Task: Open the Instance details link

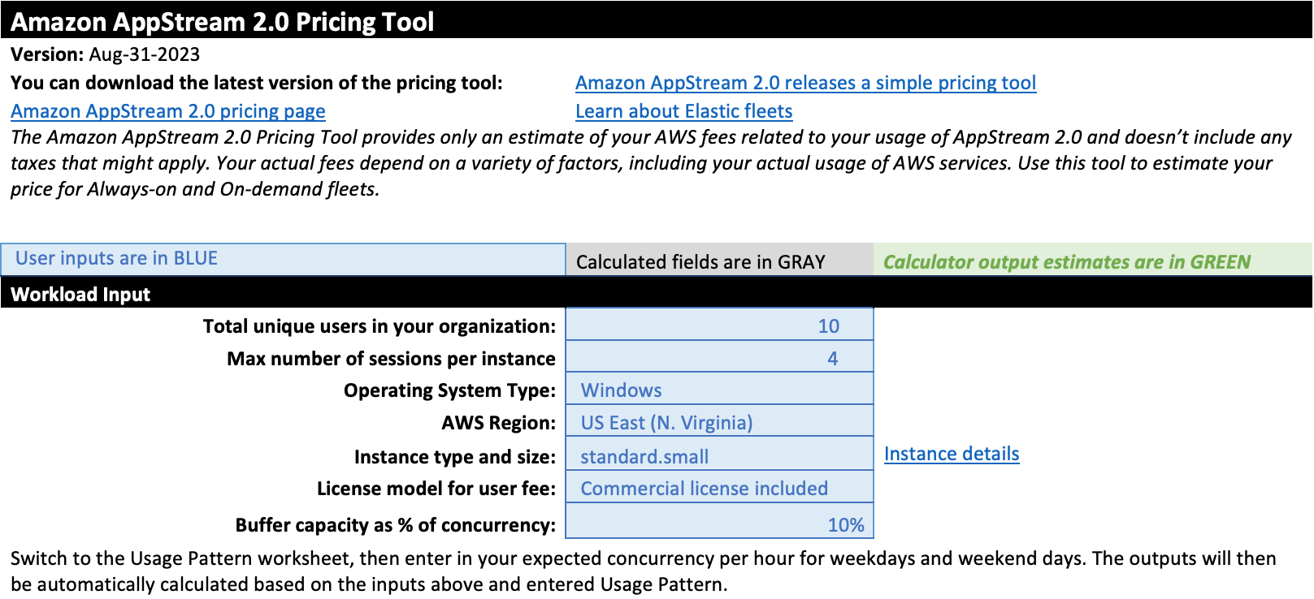Action: coord(952,454)
